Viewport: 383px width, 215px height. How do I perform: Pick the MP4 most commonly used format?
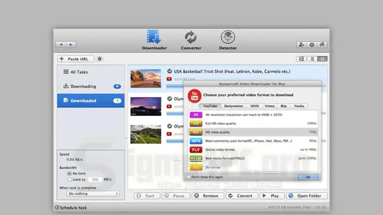pos(195,140)
